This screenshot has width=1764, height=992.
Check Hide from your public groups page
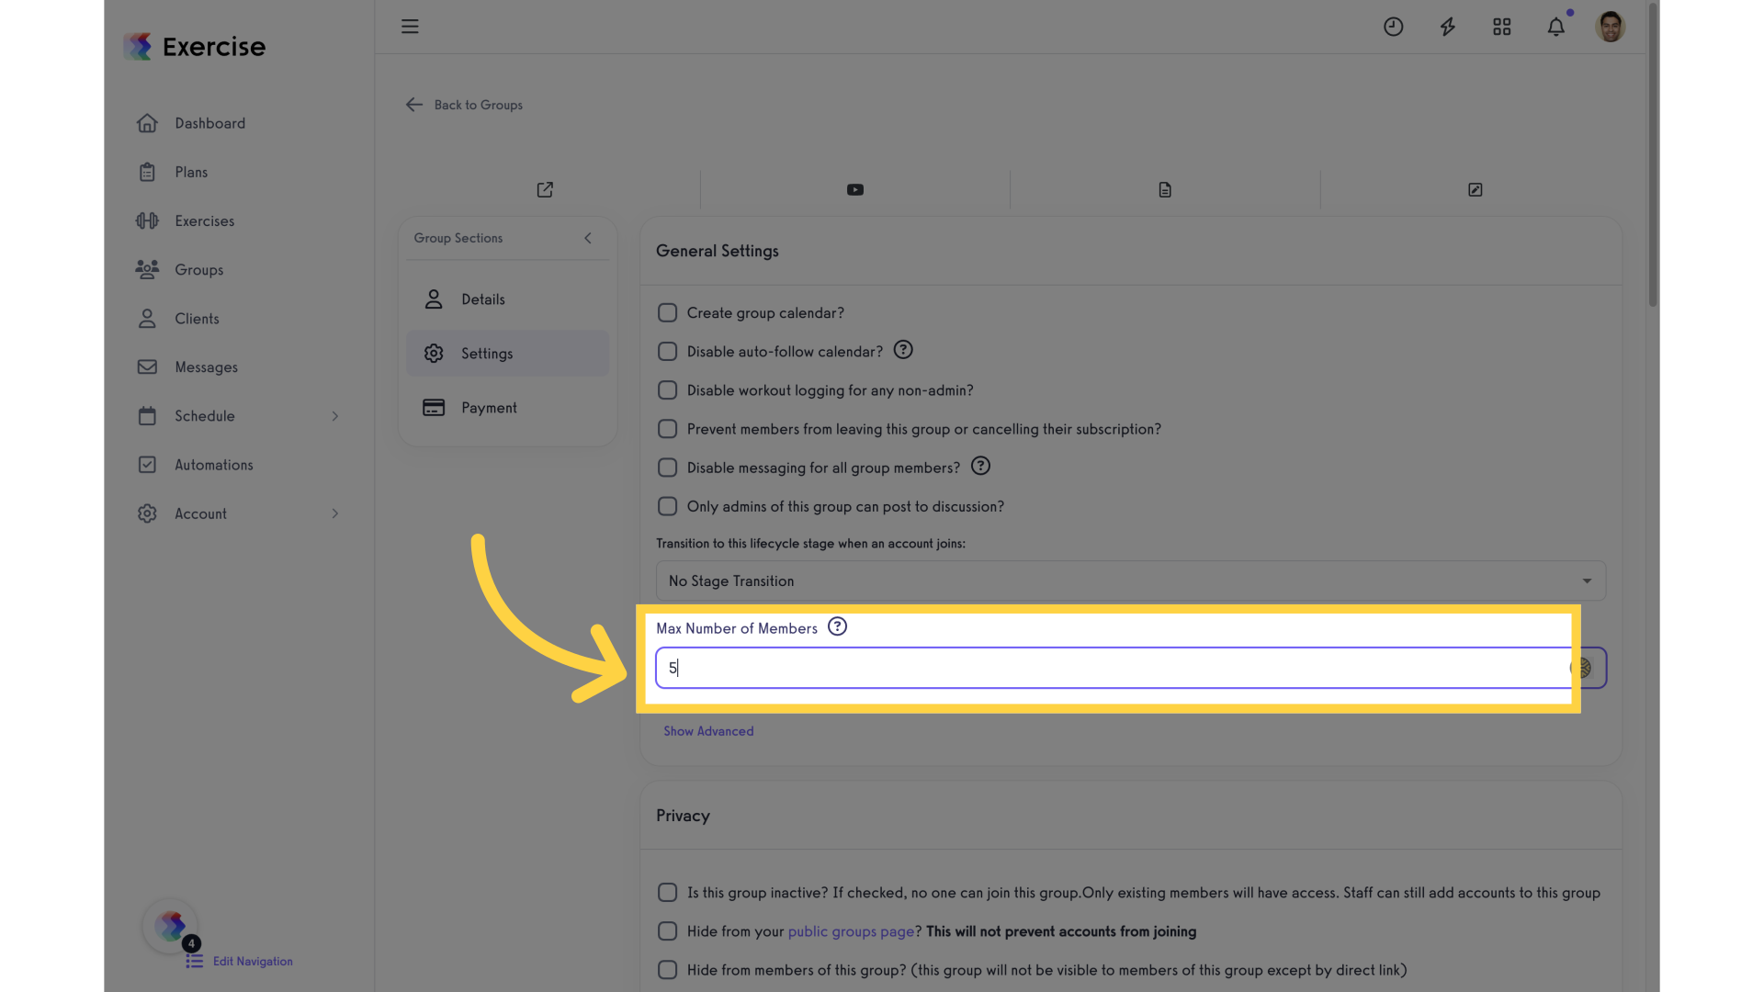point(668,931)
